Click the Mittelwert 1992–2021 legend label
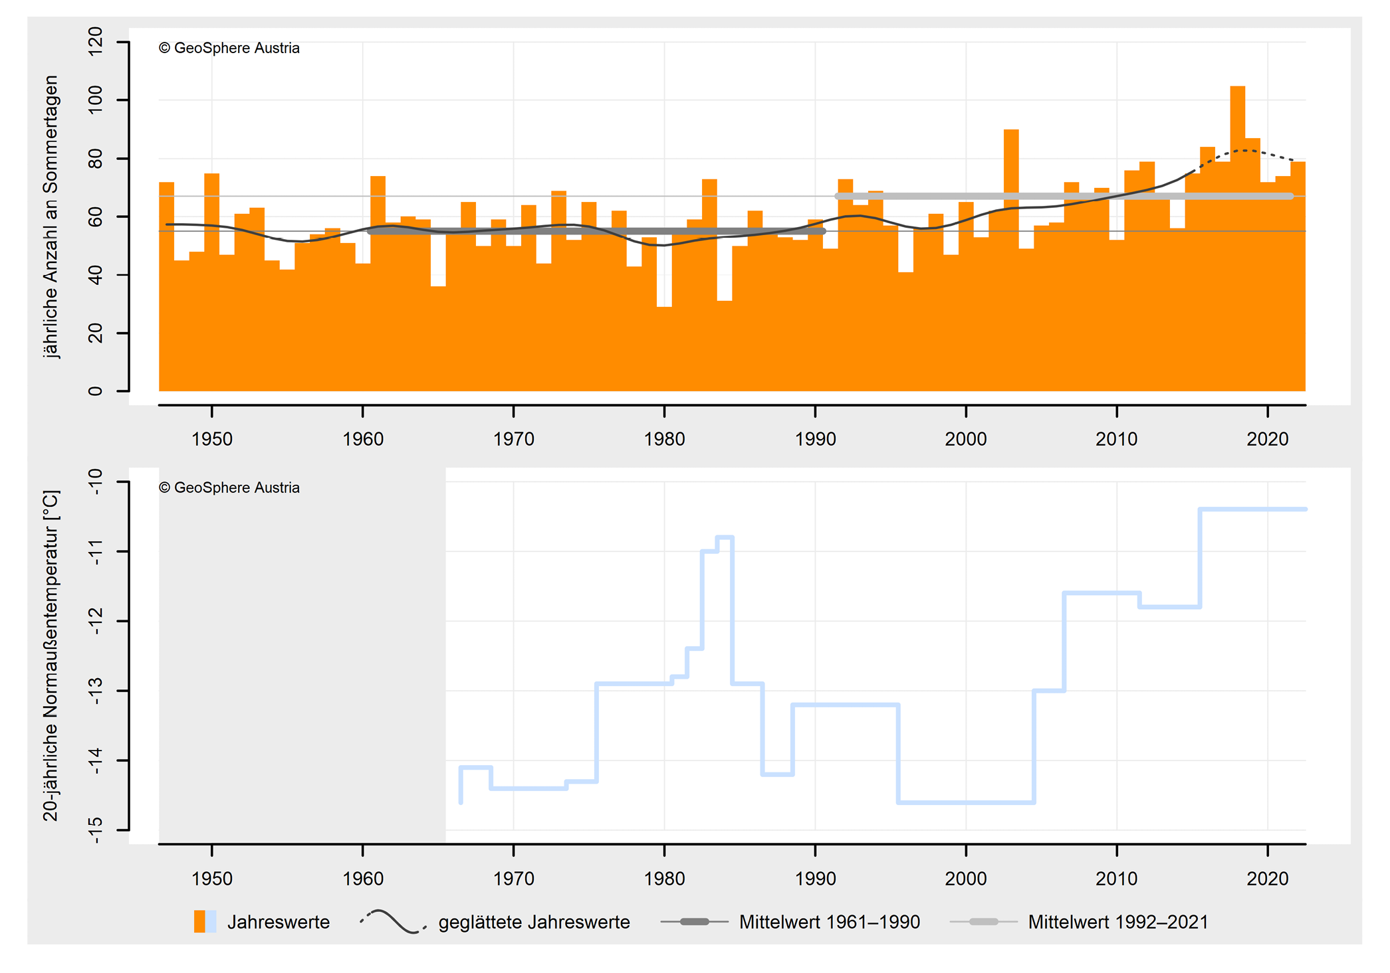Screen dimensions: 1390x973 coord(1118,922)
